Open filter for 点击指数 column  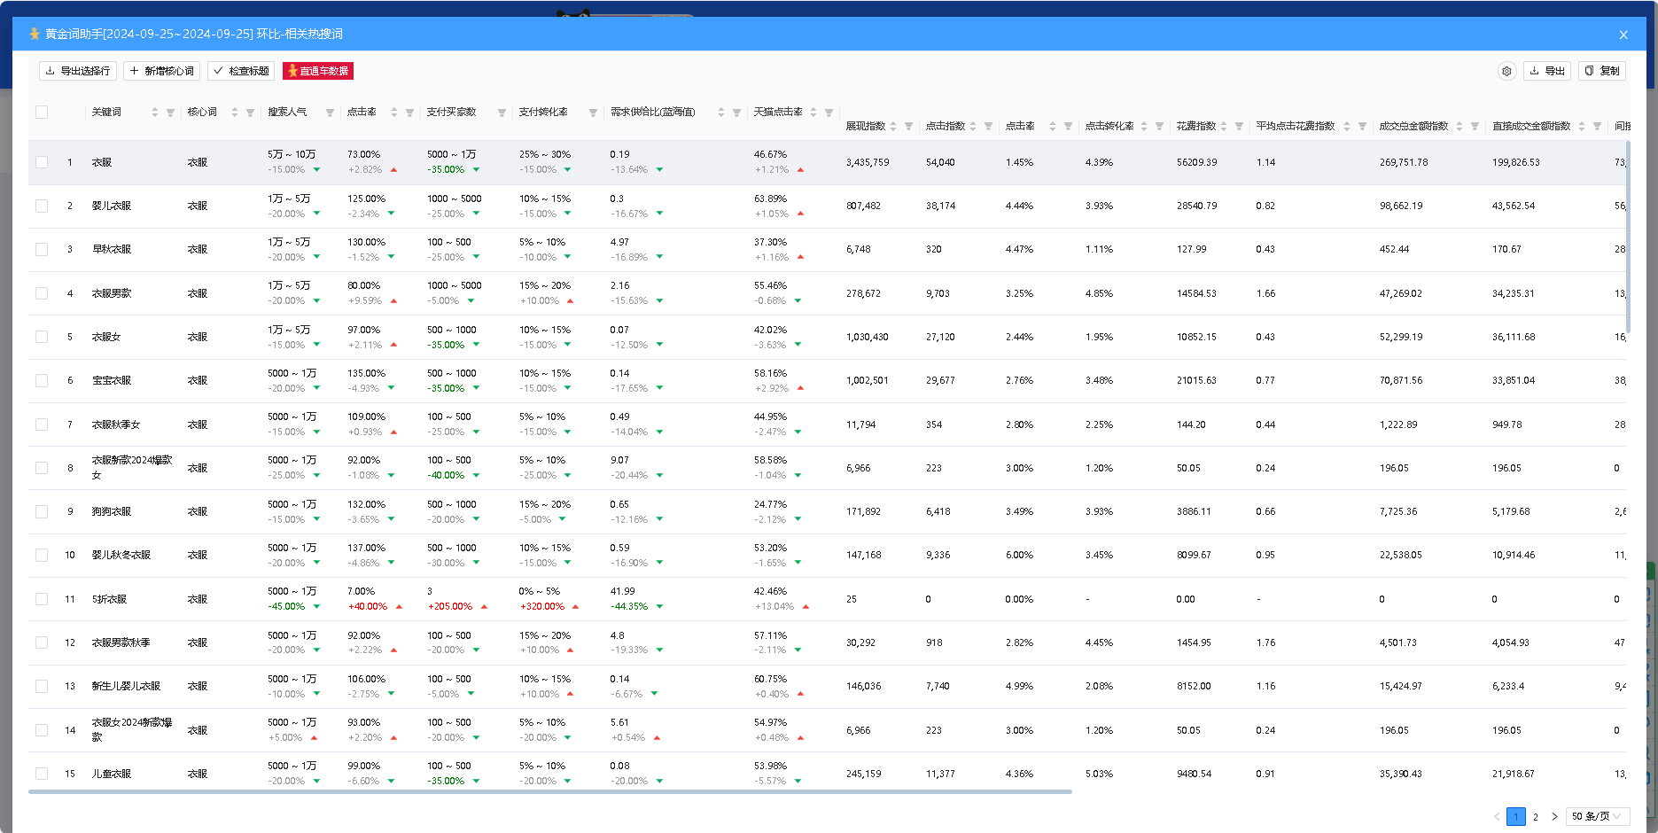point(988,127)
